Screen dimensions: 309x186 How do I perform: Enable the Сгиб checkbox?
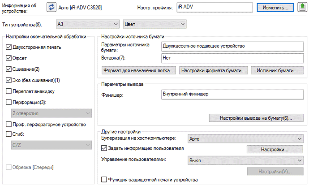[9, 134]
